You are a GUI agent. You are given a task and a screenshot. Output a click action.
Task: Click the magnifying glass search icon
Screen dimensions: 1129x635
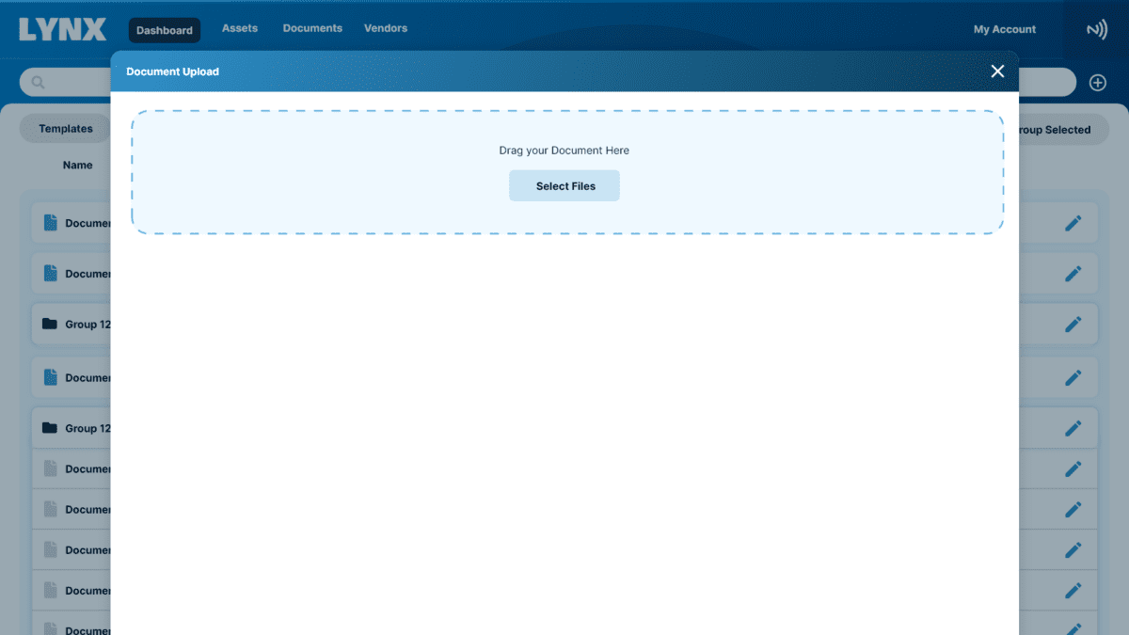click(x=39, y=83)
